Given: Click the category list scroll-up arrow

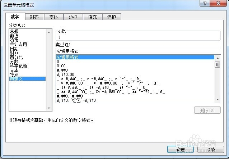Looking at the screenshot, I should point(49,32).
